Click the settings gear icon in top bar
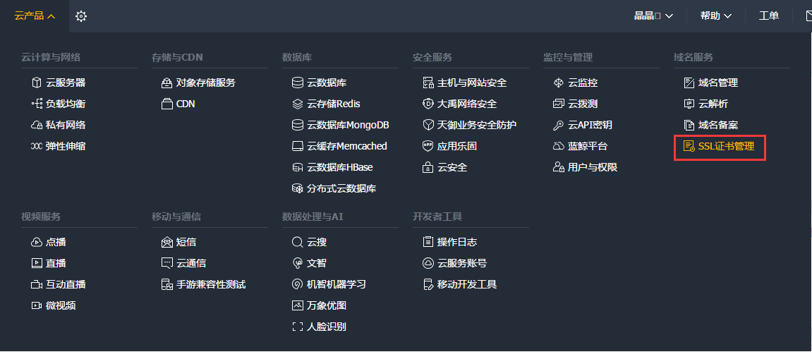812x352 pixels. click(x=81, y=16)
